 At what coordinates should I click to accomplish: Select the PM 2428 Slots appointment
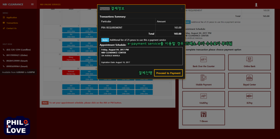89,36
